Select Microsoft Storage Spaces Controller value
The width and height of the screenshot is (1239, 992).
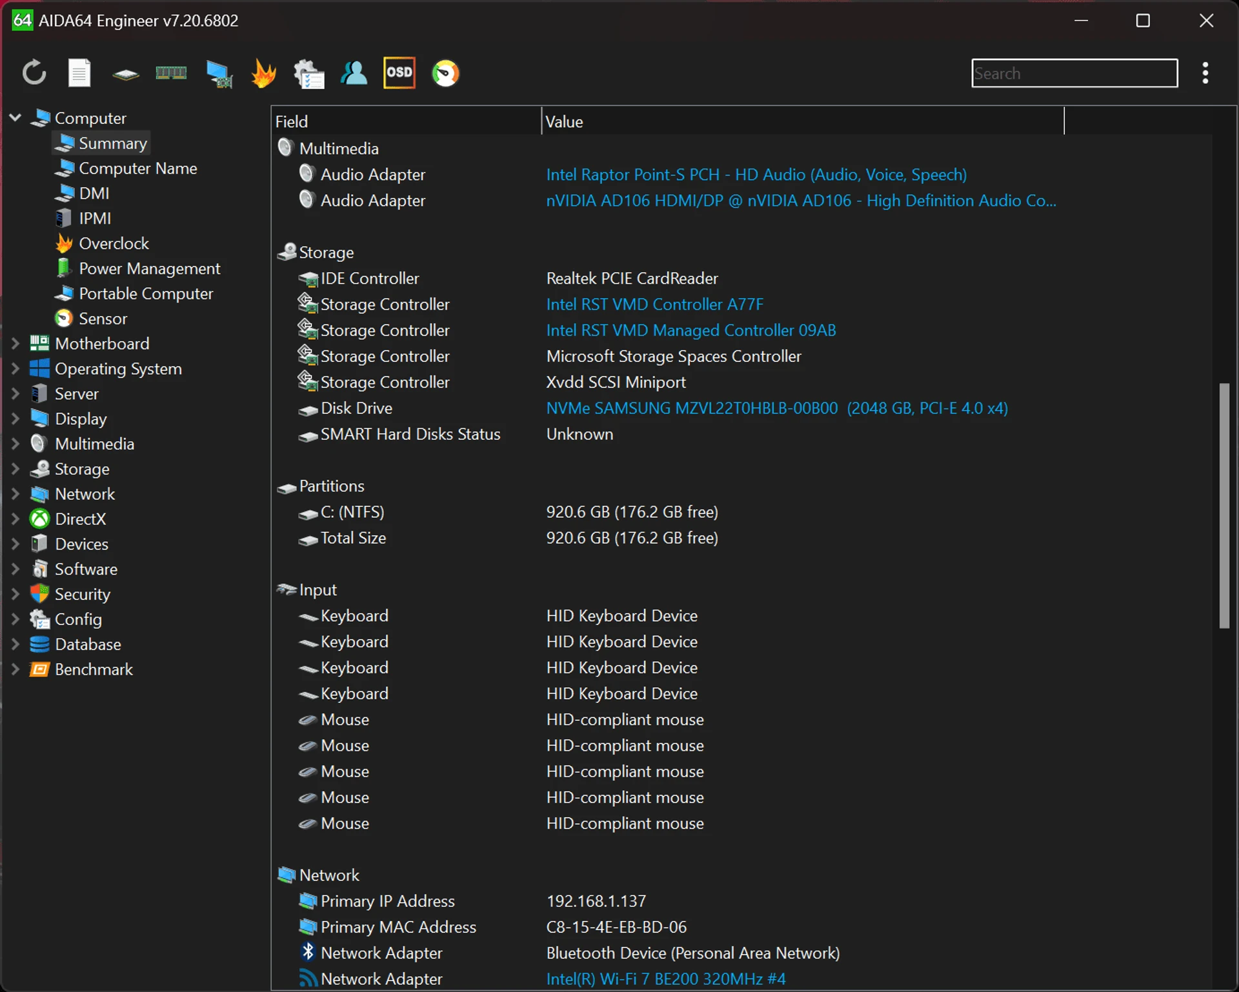(x=673, y=356)
